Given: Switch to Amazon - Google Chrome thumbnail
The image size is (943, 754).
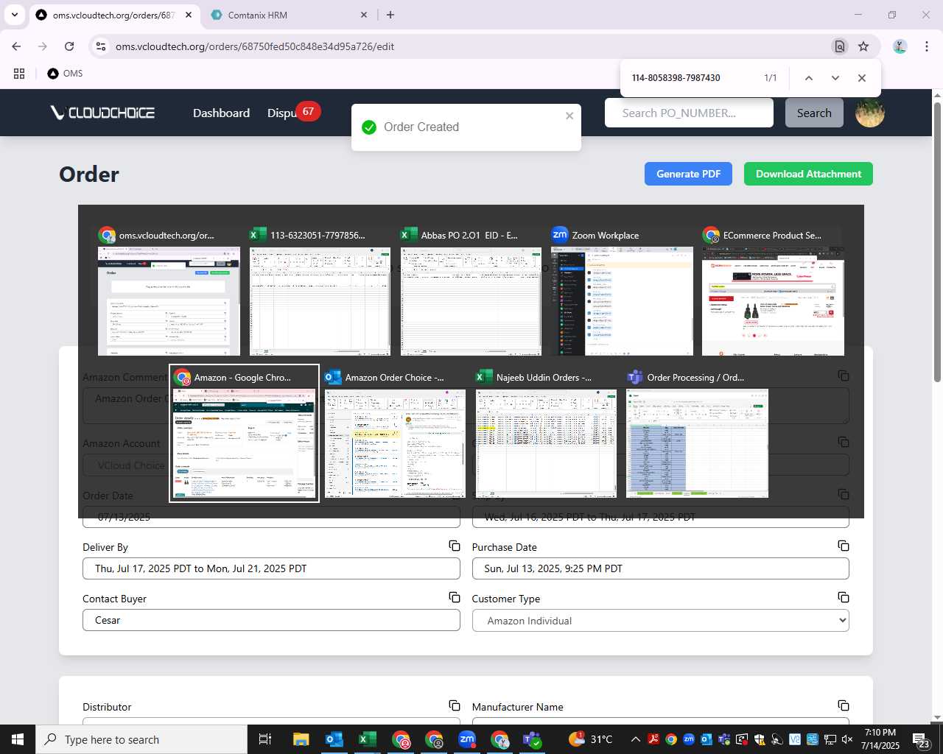Looking at the screenshot, I should pyautogui.click(x=244, y=433).
